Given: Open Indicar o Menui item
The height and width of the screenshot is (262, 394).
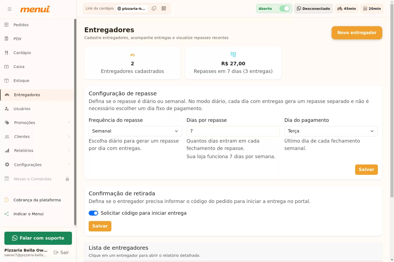Looking at the screenshot, I should point(37,214).
